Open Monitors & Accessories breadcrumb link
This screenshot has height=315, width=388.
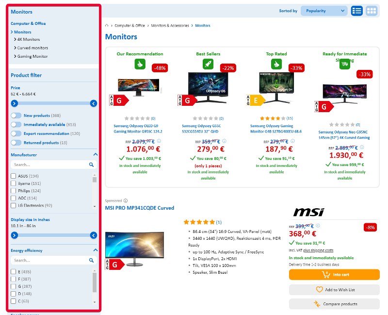coord(170,26)
